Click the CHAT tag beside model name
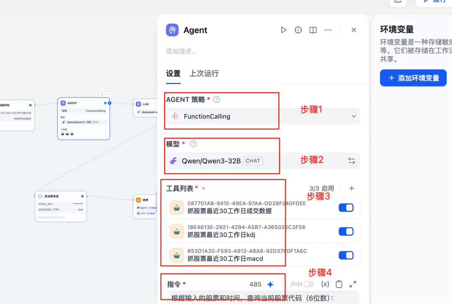The image size is (452, 304). click(253, 161)
